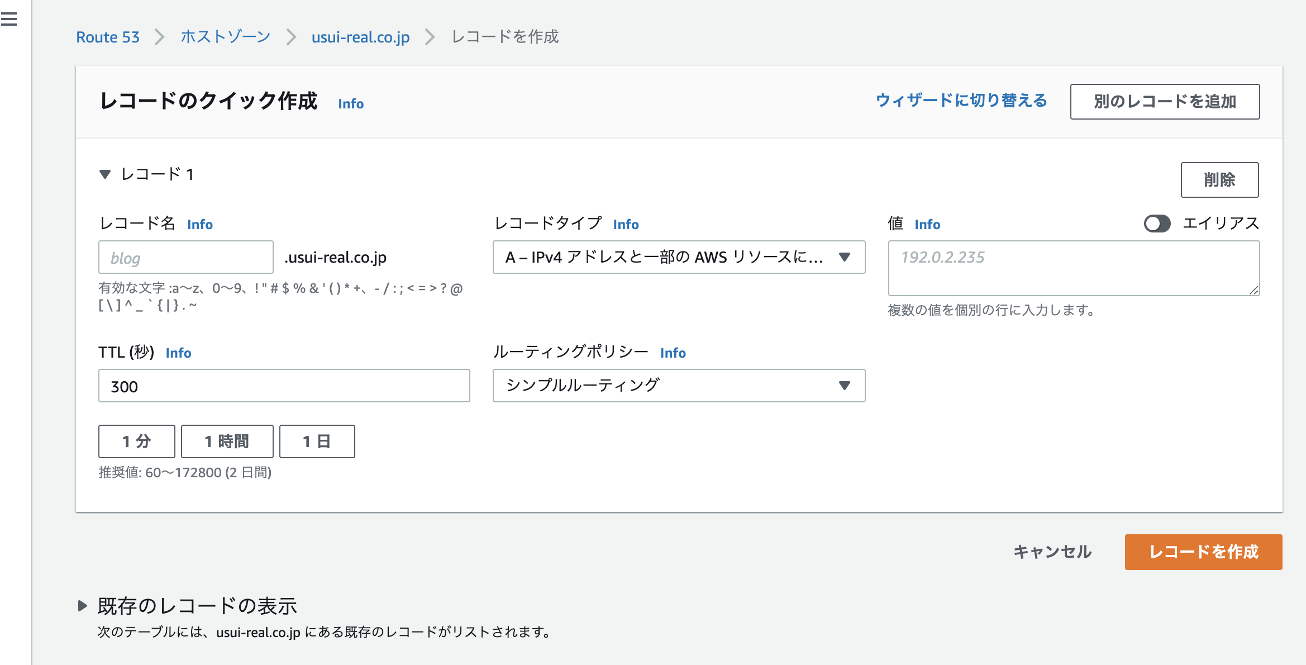Click Info link beside レコードタイプ
This screenshot has height=665, width=1306.
point(626,224)
